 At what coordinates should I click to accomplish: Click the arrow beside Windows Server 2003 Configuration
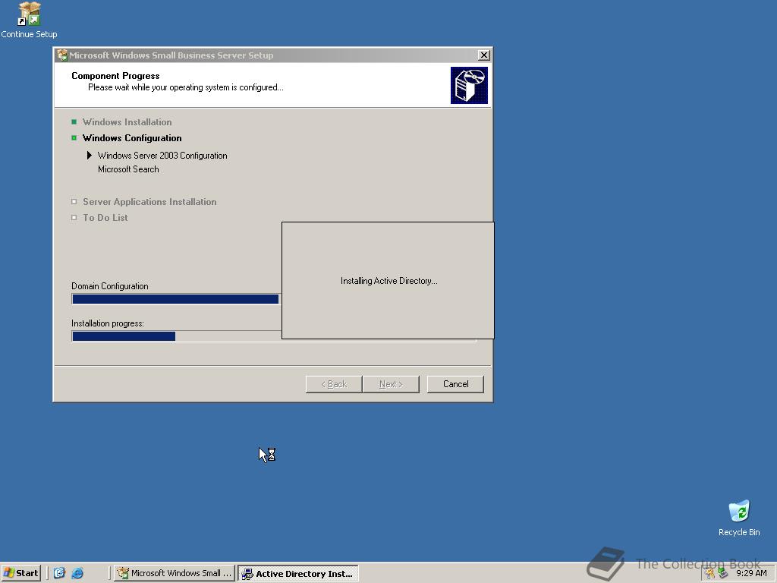(90, 155)
